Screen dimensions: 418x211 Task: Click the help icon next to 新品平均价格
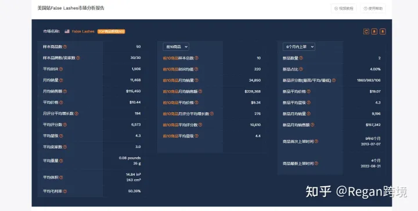coord(309,91)
